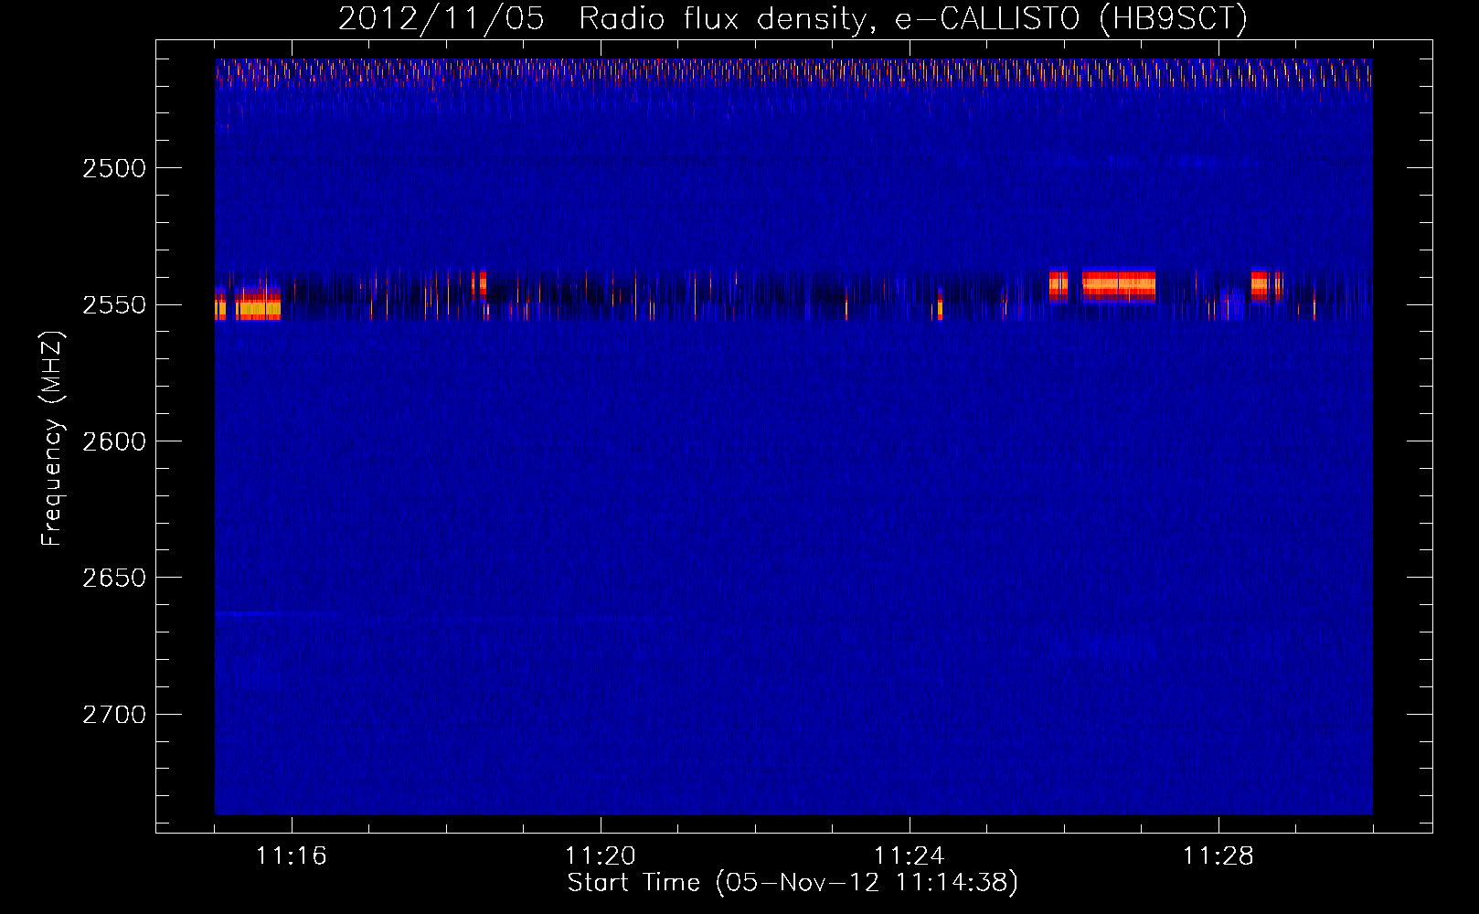Click the 2500 frequency tick label
Image resolution: width=1479 pixels, height=914 pixels.
pos(114,168)
